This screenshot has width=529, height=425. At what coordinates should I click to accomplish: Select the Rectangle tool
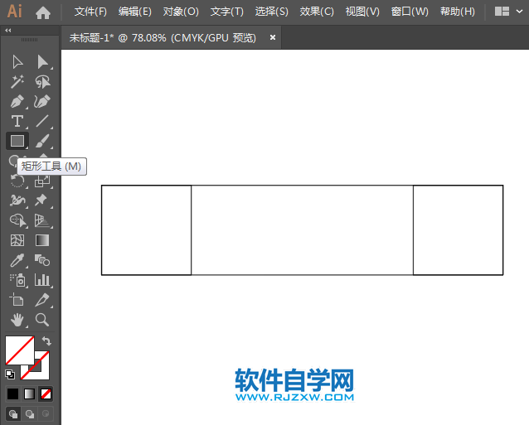(17, 141)
